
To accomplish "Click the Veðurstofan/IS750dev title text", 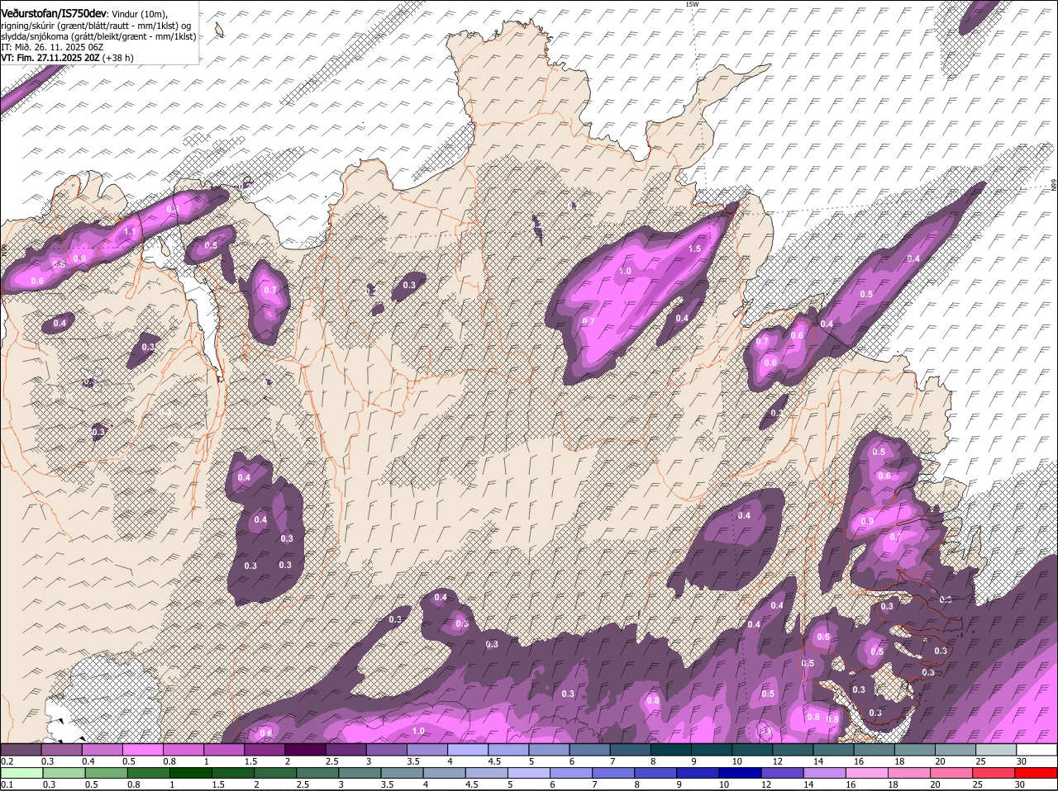I will pyautogui.click(x=54, y=14).
